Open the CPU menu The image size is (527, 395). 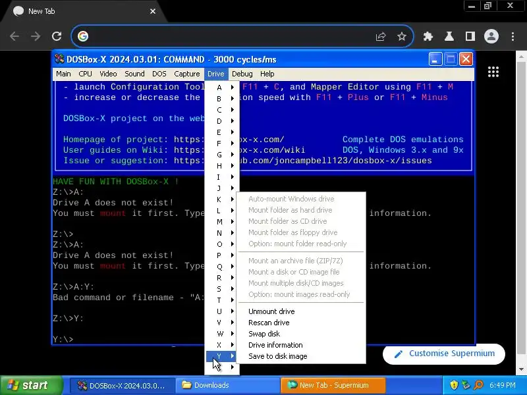tap(85, 74)
